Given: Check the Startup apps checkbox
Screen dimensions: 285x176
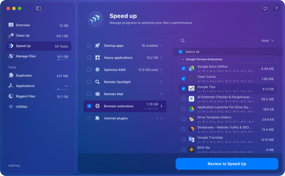Looking at the screenshot, I should pos(89,45).
